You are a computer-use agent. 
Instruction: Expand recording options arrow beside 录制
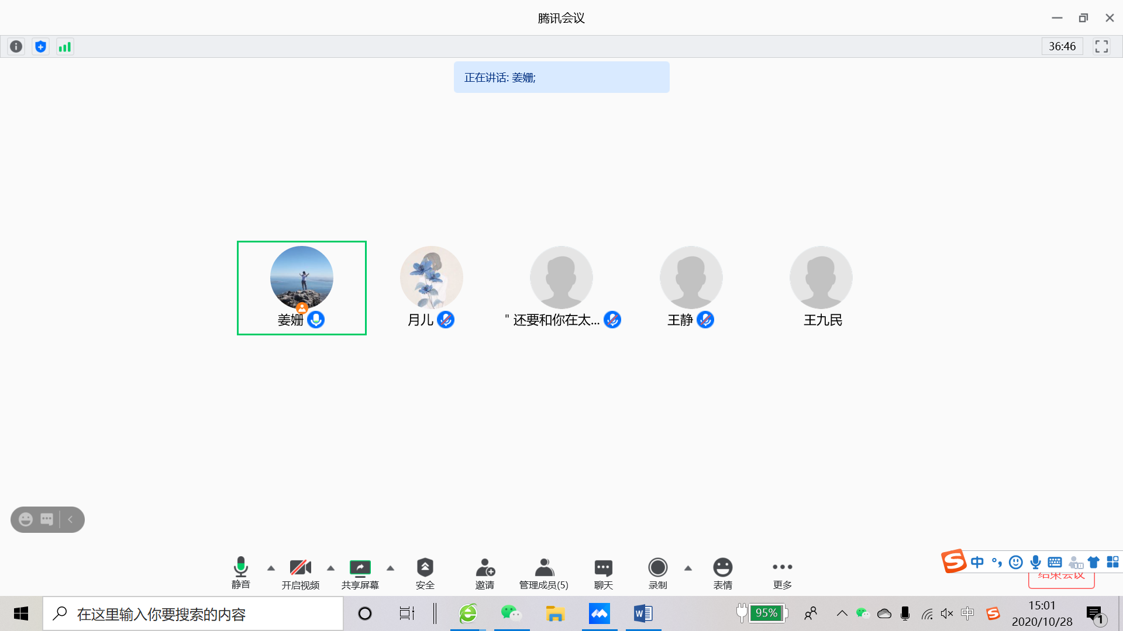tap(688, 568)
